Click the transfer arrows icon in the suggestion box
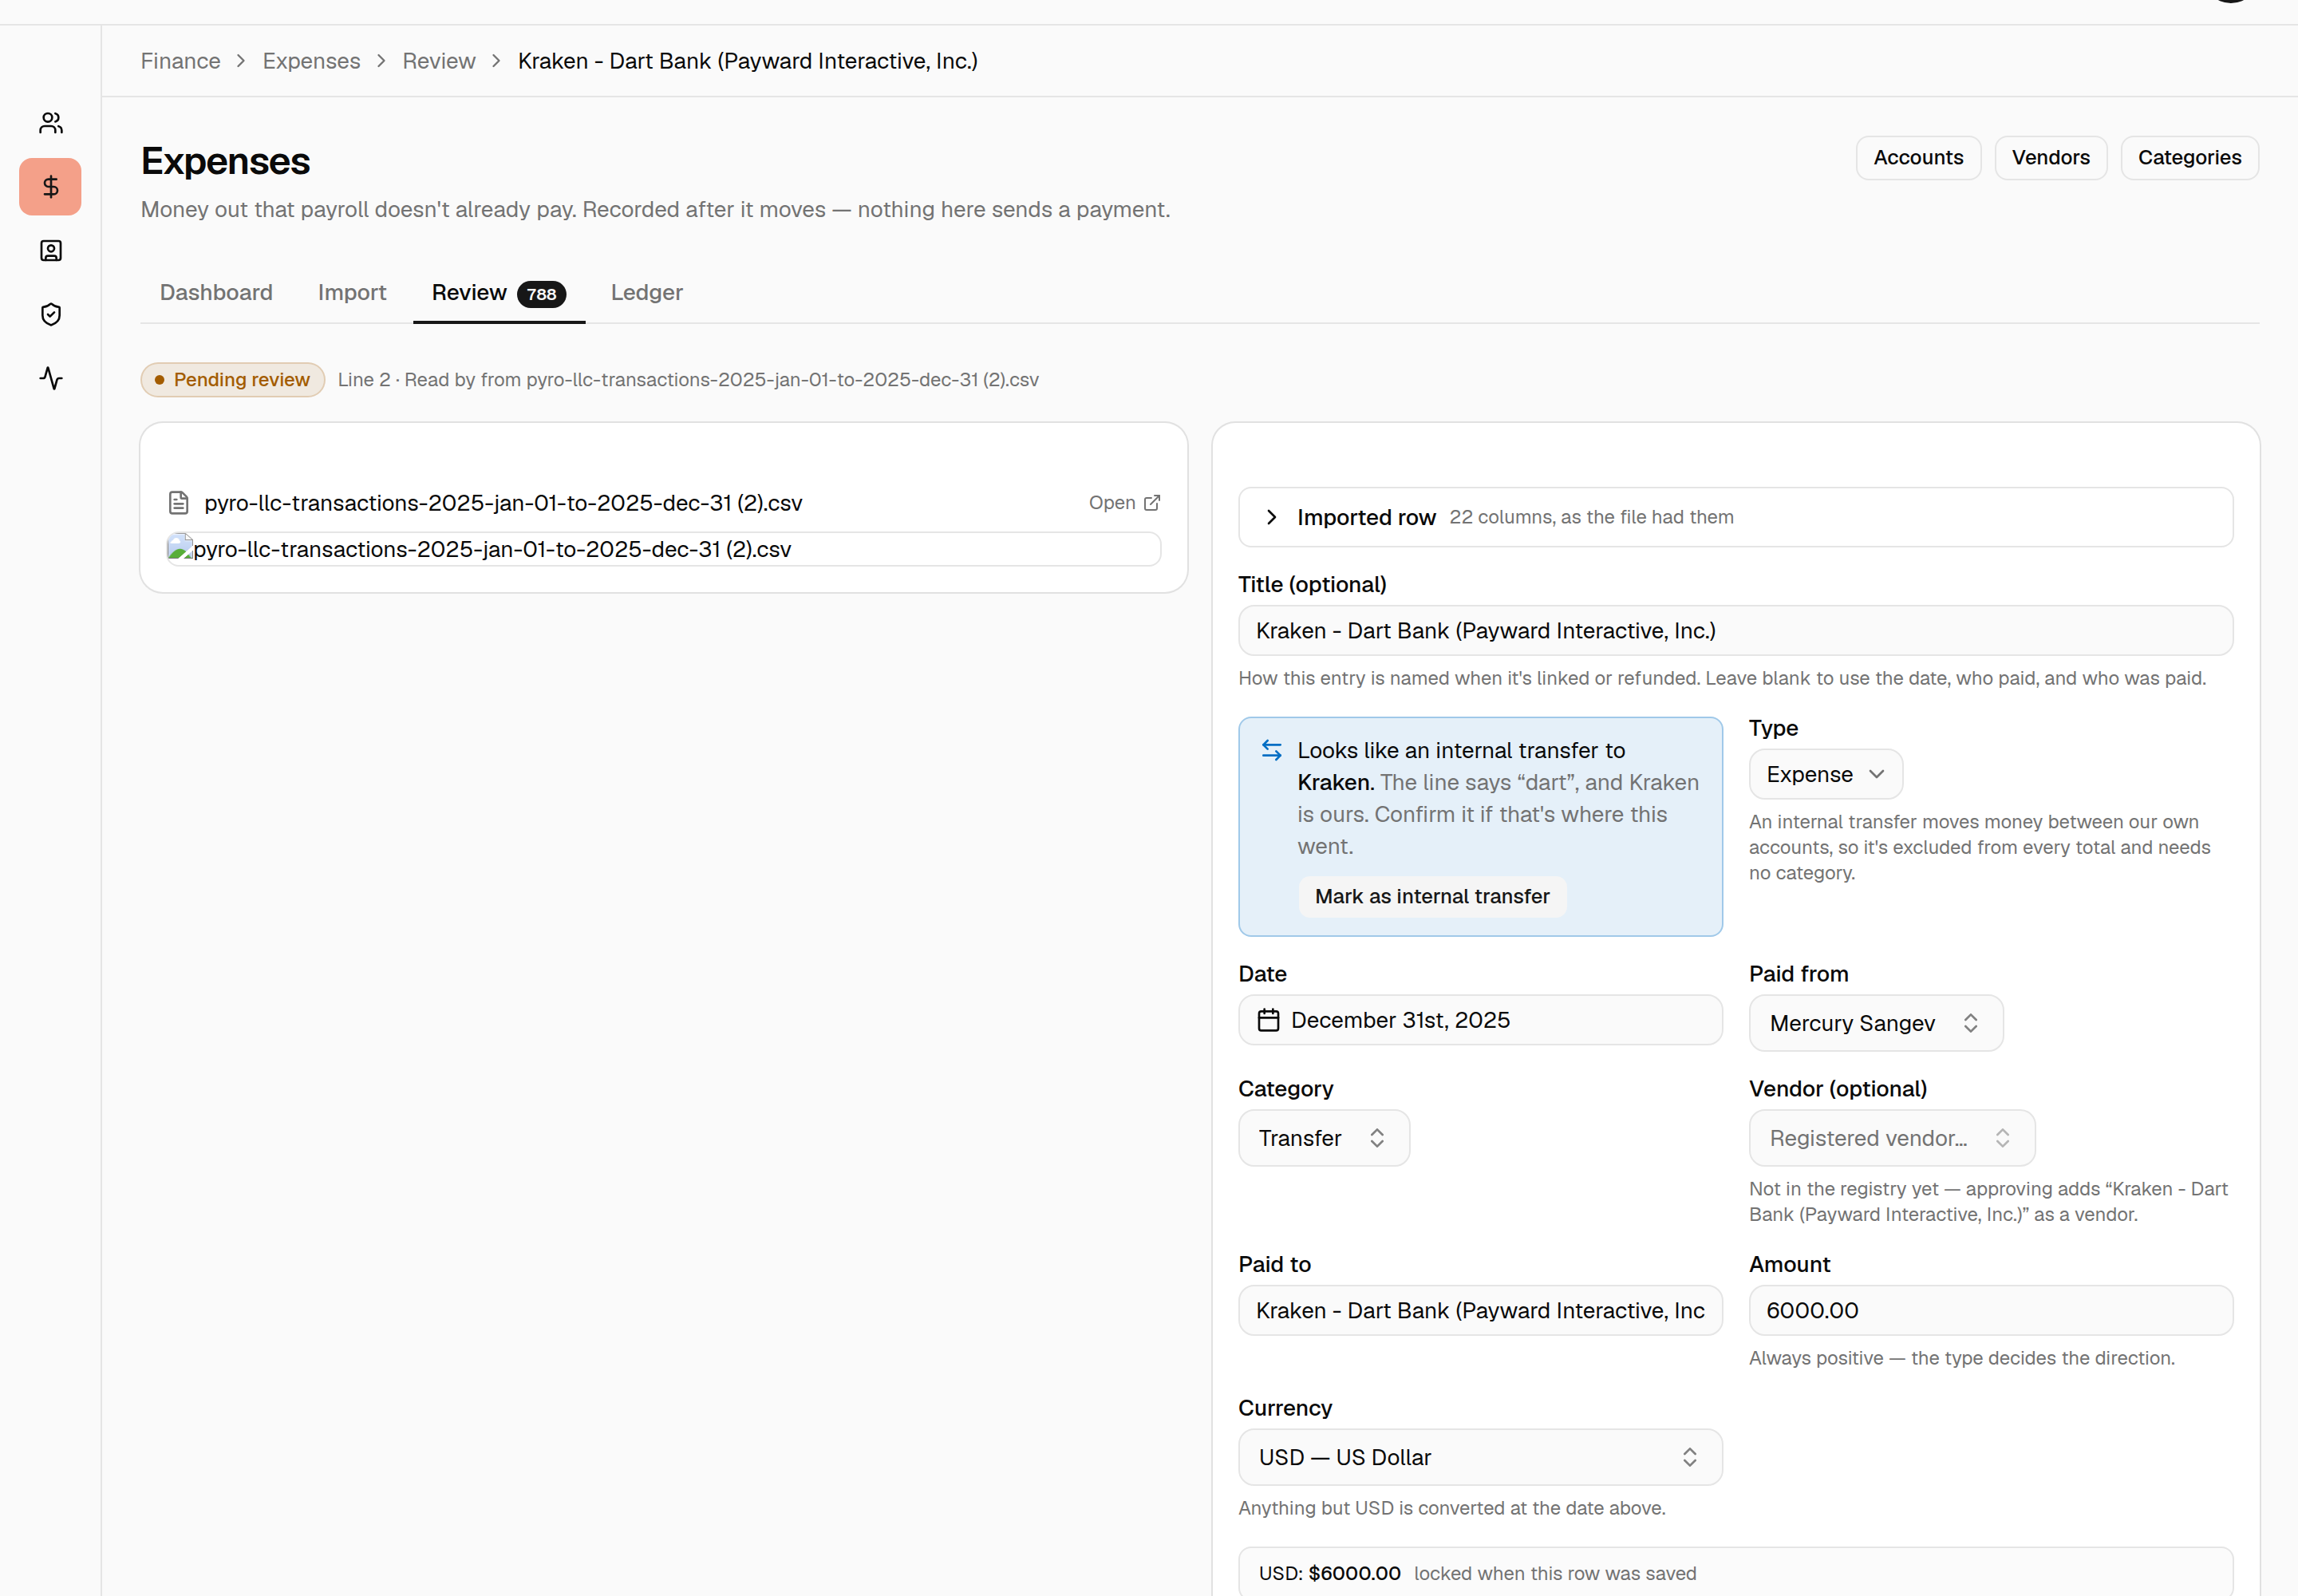The height and width of the screenshot is (1596, 2298). (1271, 750)
